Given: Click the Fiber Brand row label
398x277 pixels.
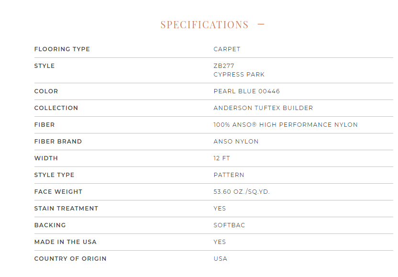Looking at the screenshot, I should coord(58,142).
